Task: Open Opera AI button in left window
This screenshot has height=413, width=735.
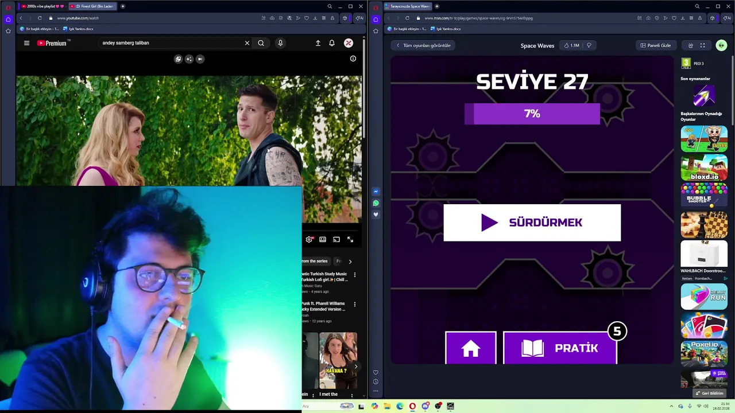Action: [359, 18]
